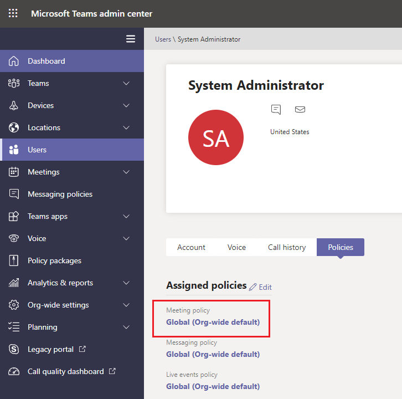Screen dimensions: 402x399
Task: Click the System Administrator heading
Action: 256,85
